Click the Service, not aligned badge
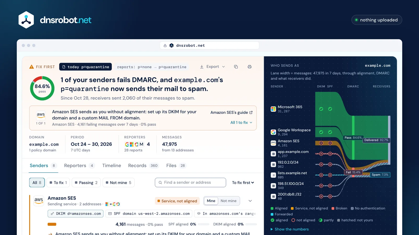 point(177,201)
